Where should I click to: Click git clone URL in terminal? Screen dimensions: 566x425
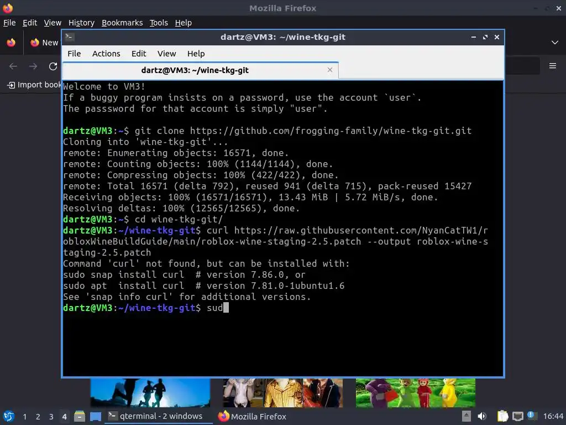point(331,131)
